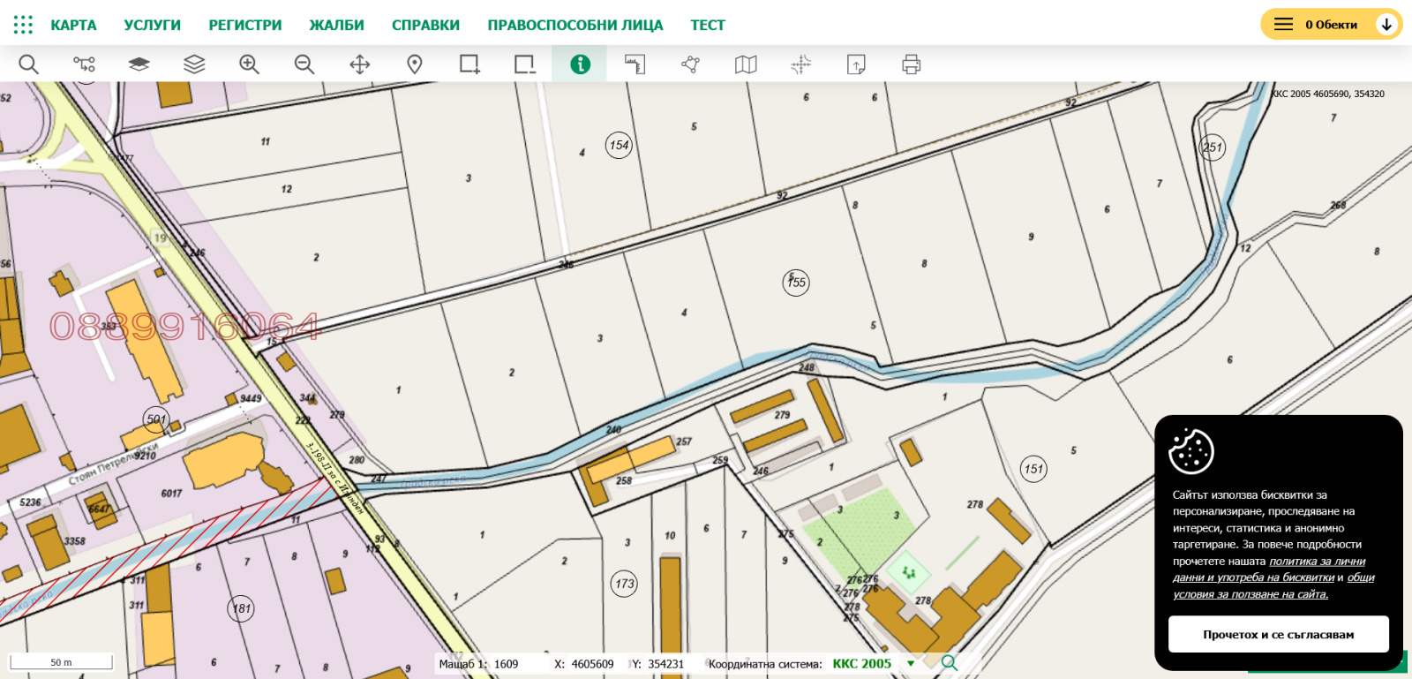This screenshot has height=679, width=1412.
Task: Open the РЕГИСТРИ menu
Action: [245, 25]
